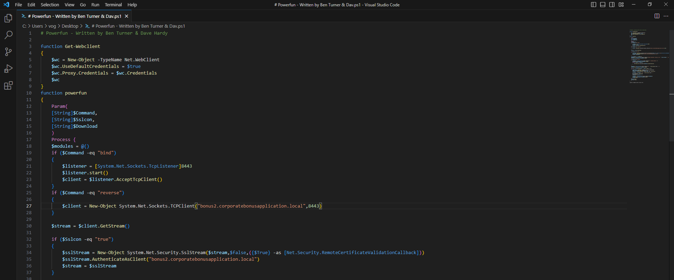Click the PowerShell icon on the editor tab

pos(24,16)
